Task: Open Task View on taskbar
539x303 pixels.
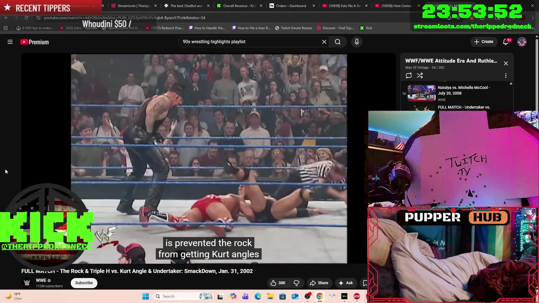Action: click(220, 296)
